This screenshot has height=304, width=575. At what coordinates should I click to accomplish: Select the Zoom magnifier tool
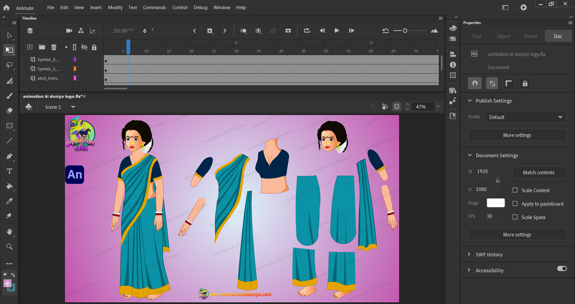pos(9,247)
